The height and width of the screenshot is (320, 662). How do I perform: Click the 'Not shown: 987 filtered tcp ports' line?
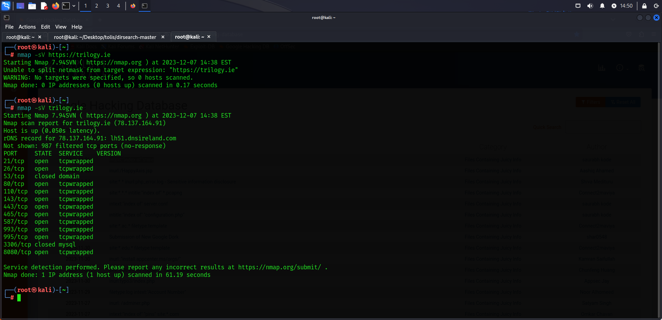click(x=85, y=146)
